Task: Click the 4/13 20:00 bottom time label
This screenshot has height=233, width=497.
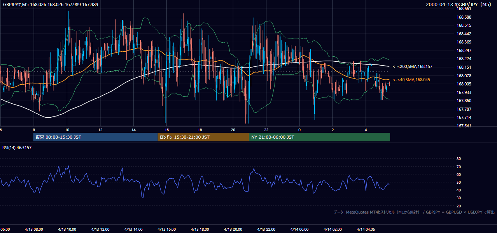Action: [233, 230]
